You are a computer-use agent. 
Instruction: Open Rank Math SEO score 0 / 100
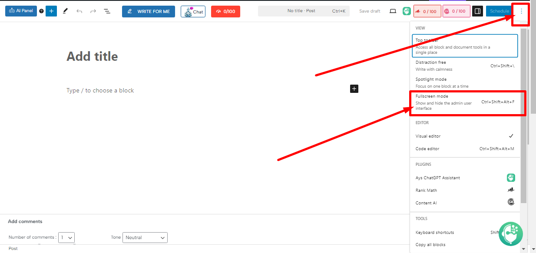pos(427,11)
